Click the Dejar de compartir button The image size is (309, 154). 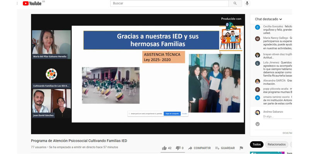(172, 114)
